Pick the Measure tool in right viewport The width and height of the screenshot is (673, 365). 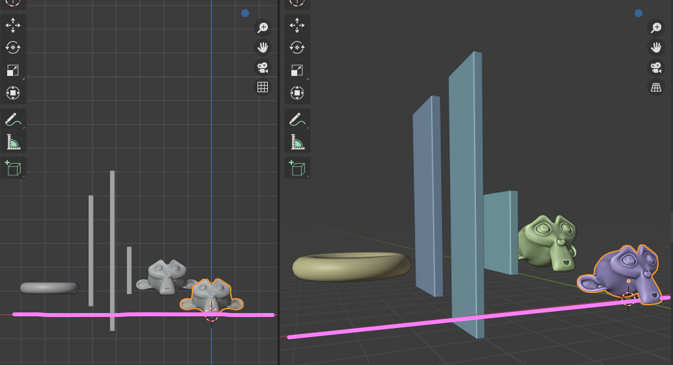(x=297, y=142)
